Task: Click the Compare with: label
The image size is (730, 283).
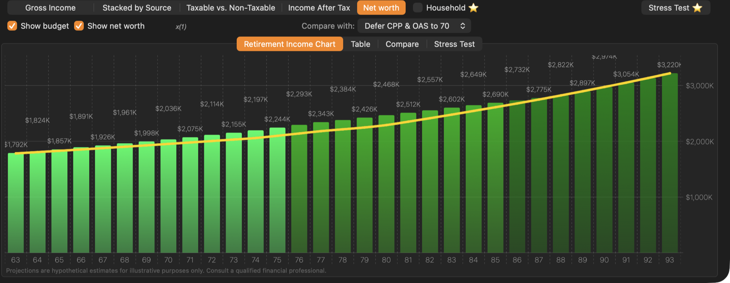Action: click(328, 26)
